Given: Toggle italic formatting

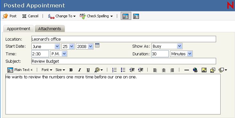Looking at the screenshot, I should [79, 70].
